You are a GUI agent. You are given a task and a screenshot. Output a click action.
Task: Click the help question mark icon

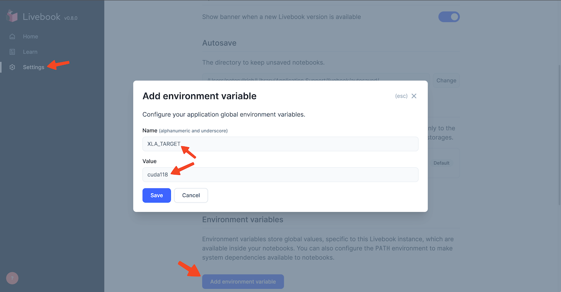(x=11, y=278)
